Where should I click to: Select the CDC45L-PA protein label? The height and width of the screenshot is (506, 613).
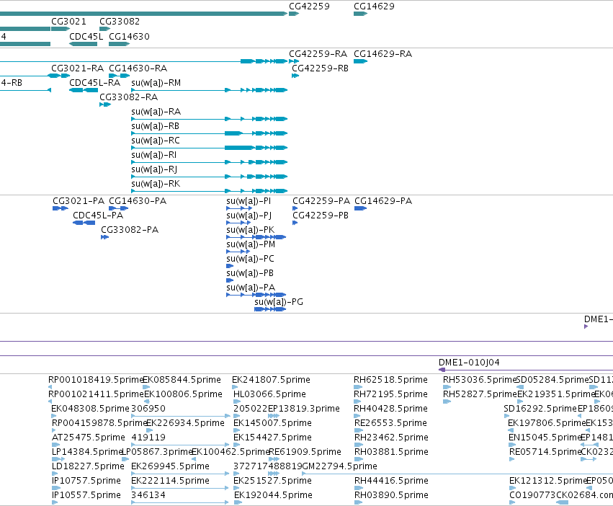[x=98, y=216]
